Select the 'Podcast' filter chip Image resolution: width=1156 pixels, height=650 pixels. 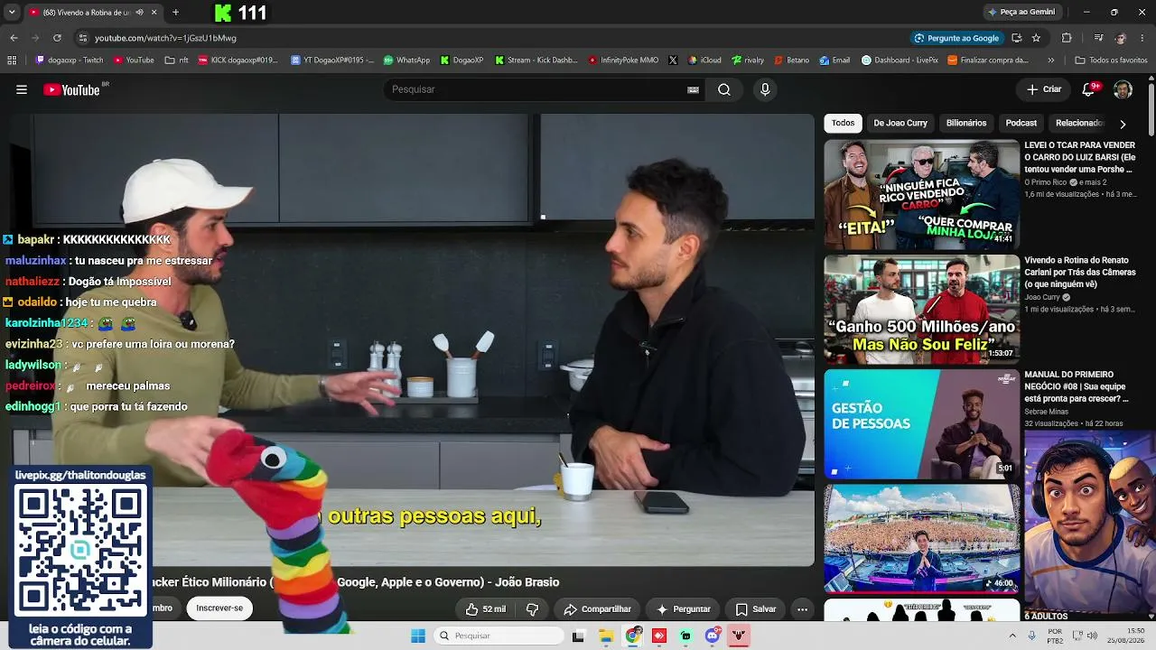point(1021,123)
